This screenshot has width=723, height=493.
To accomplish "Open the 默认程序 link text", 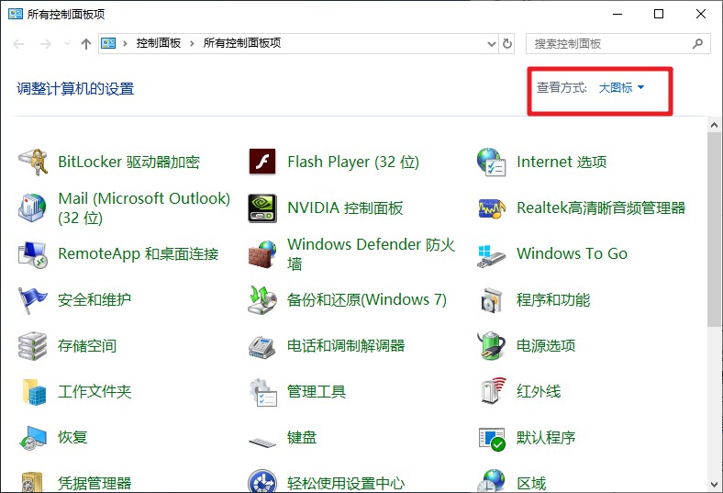I will click(546, 437).
